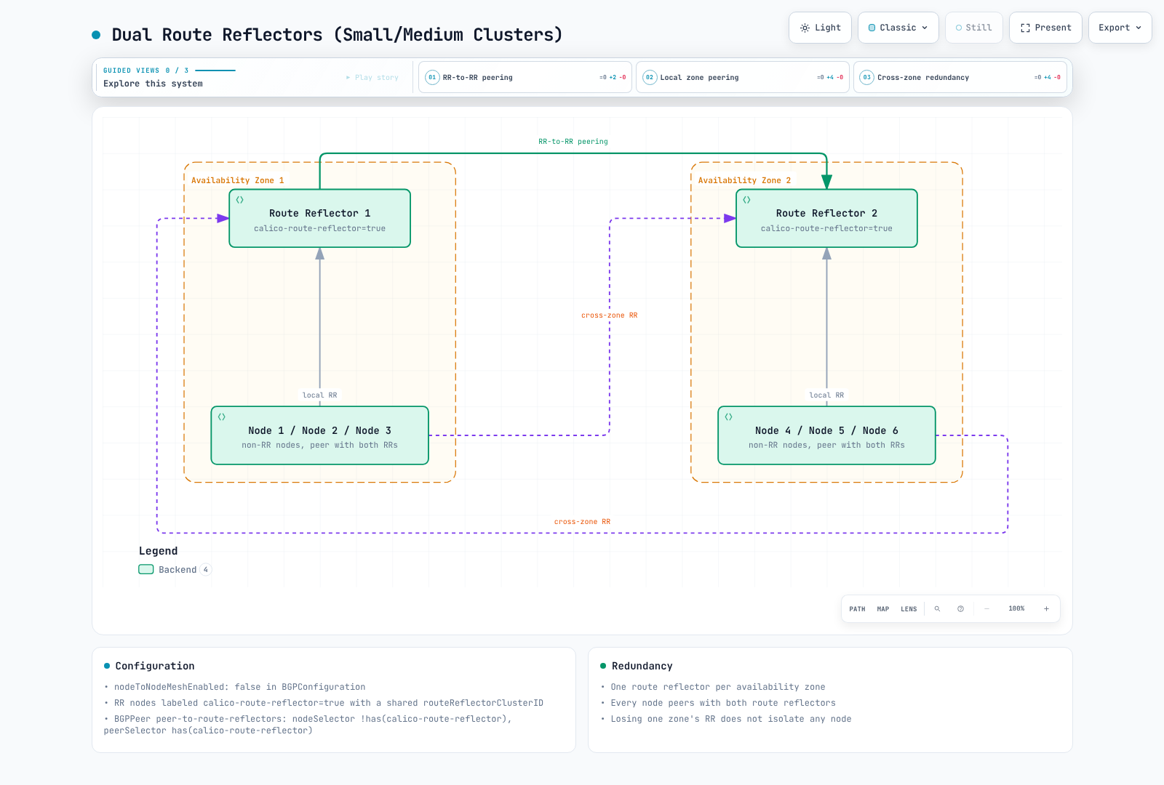Select the Local zone peering guided view
Viewport: 1164px width, 785px height.
[743, 77]
